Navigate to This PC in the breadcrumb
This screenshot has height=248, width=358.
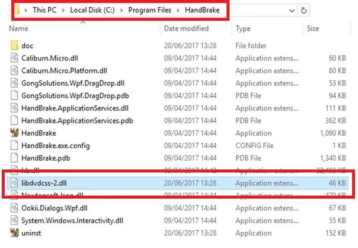[44, 10]
